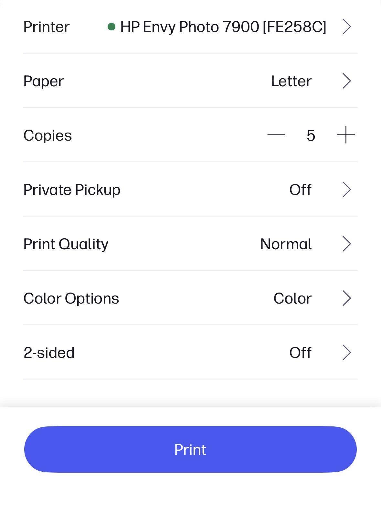The height and width of the screenshot is (526, 381).
Task: Open the Print Quality row label
Action: point(66,244)
